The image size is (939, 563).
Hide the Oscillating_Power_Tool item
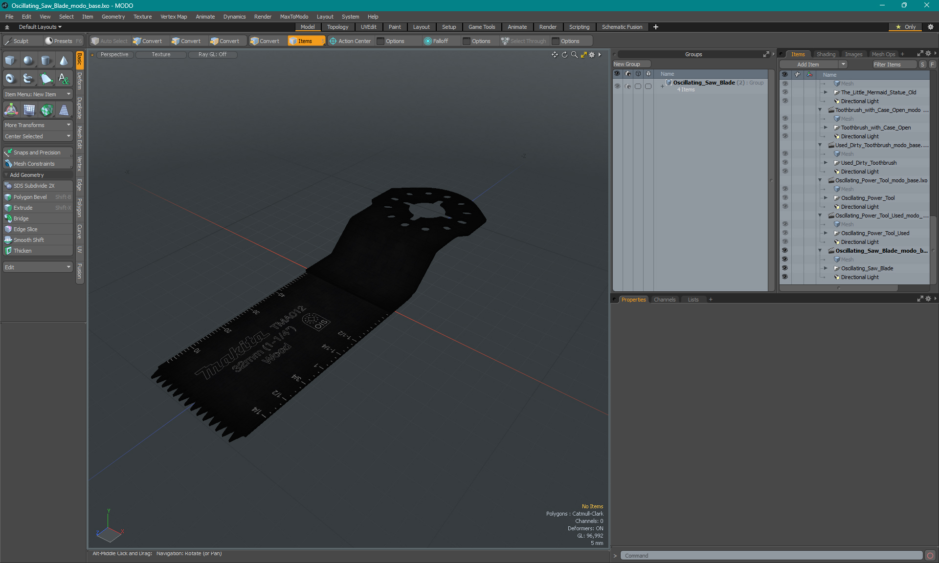pyautogui.click(x=785, y=198)
